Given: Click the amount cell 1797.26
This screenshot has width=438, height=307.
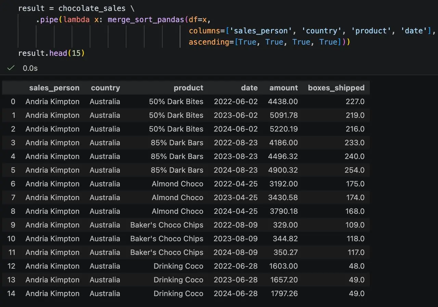Looking at the screenshot, I should pyautogui.click(x=284, y=293).
